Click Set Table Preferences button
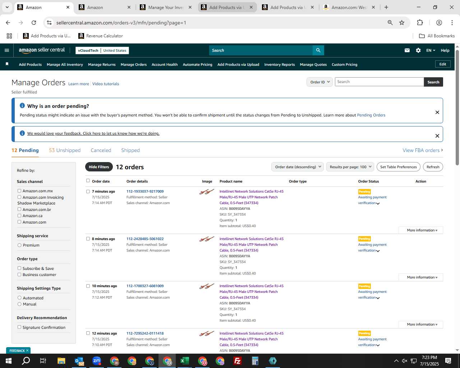This screenshot has height=368, width=460. pyautogui.click(x=399, y=167)
